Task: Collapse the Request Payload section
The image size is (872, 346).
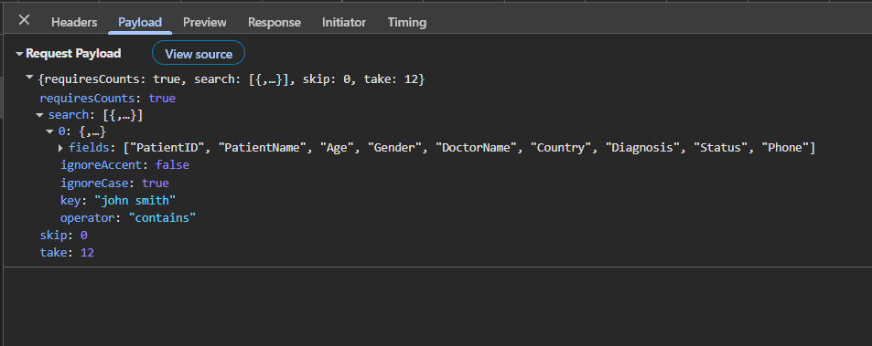Action: coord(19,54)
